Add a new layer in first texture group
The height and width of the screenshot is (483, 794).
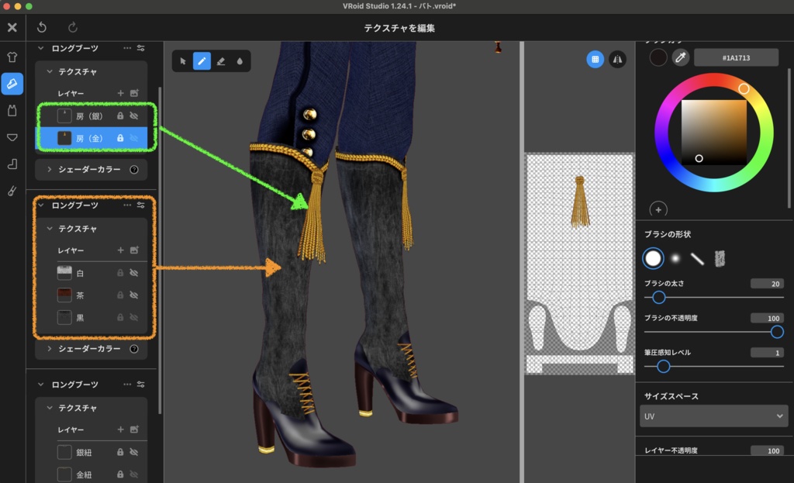pyautogui.click(x=120, y=93)
